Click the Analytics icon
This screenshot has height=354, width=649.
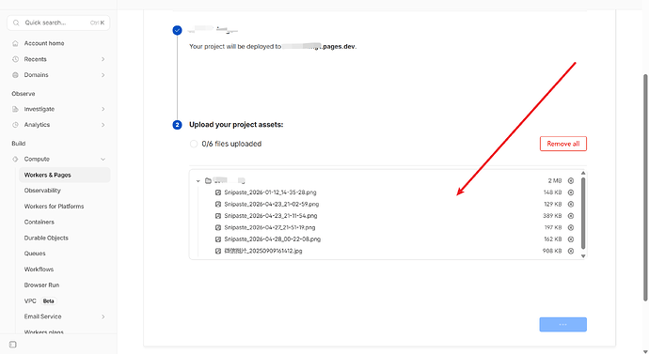tap(15, 125)
